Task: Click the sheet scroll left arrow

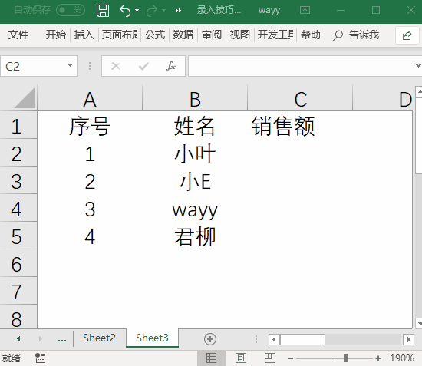Action: 18,338
